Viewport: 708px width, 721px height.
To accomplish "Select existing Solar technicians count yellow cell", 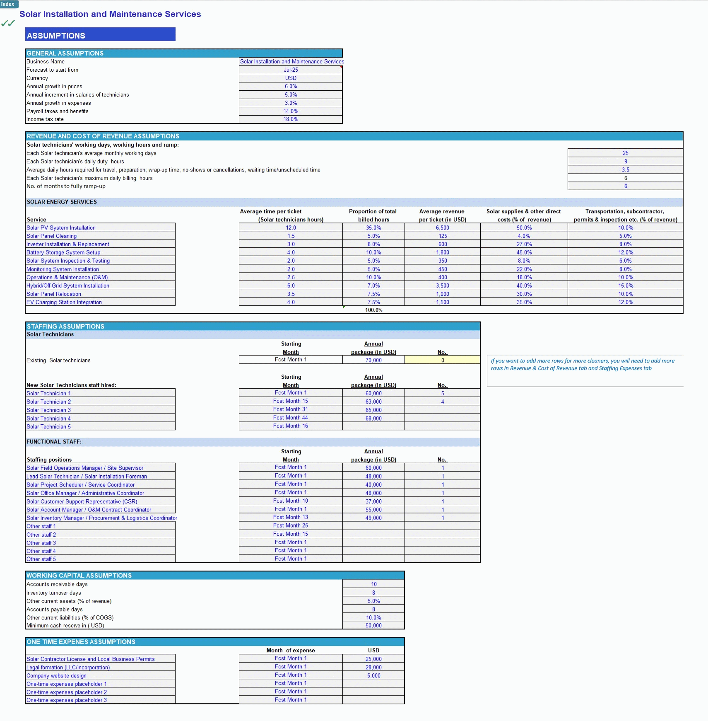I will [x=442, y=360].
